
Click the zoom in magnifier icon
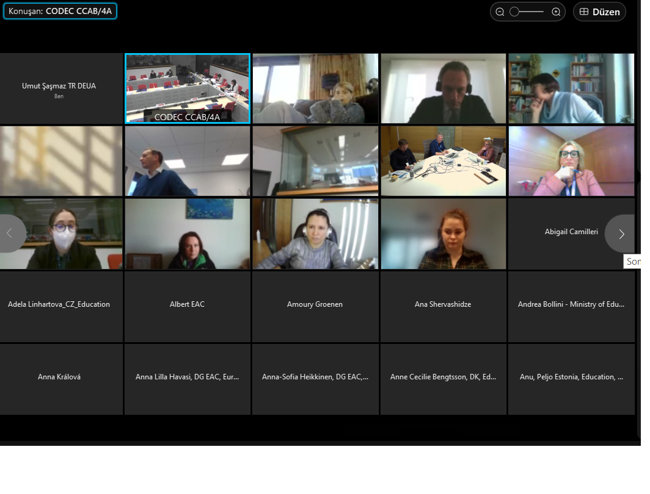click(x=556, y=12)
